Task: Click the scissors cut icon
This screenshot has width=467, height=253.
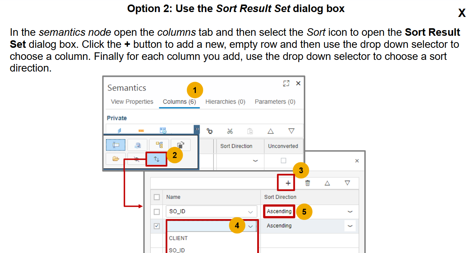Action: [230, 131]
